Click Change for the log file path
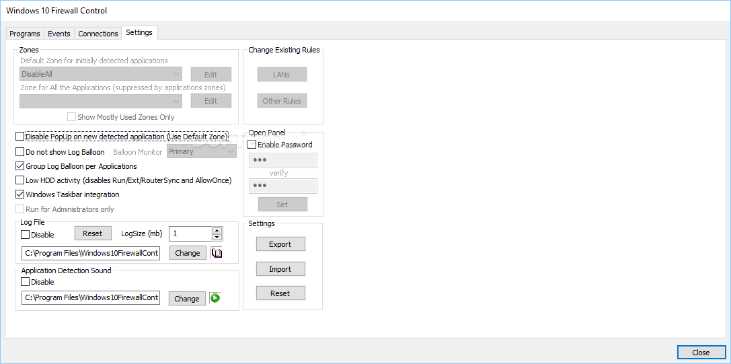The height and width of the screenshot is (364, 731). [188, 253]
